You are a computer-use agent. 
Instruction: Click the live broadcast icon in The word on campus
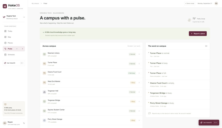tap(206, 46)
